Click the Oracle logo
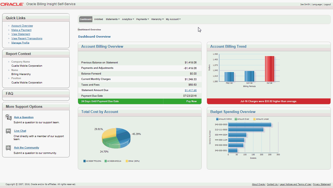This screenshot has width=333, height=188. click(12, 4)
